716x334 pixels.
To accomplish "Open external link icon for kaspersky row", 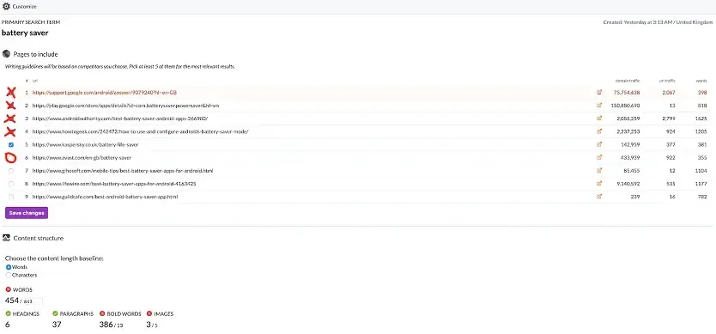I will click(x=599, y=144).
